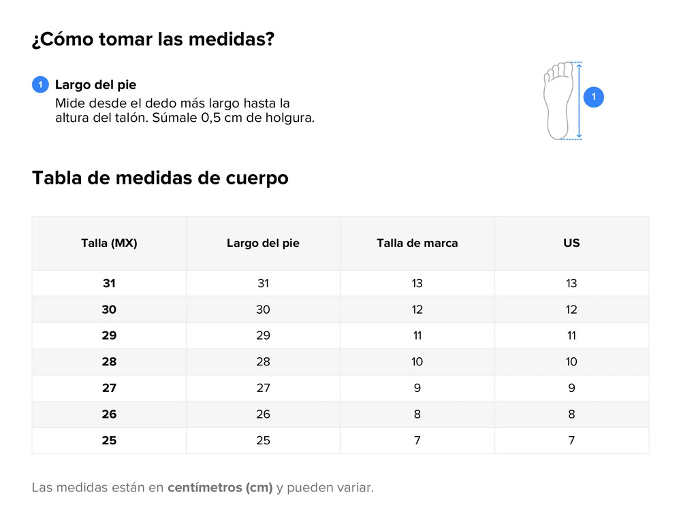Viewport: 681px width, 526px height.
Task: Select the US column header
Action: [571, 243]
